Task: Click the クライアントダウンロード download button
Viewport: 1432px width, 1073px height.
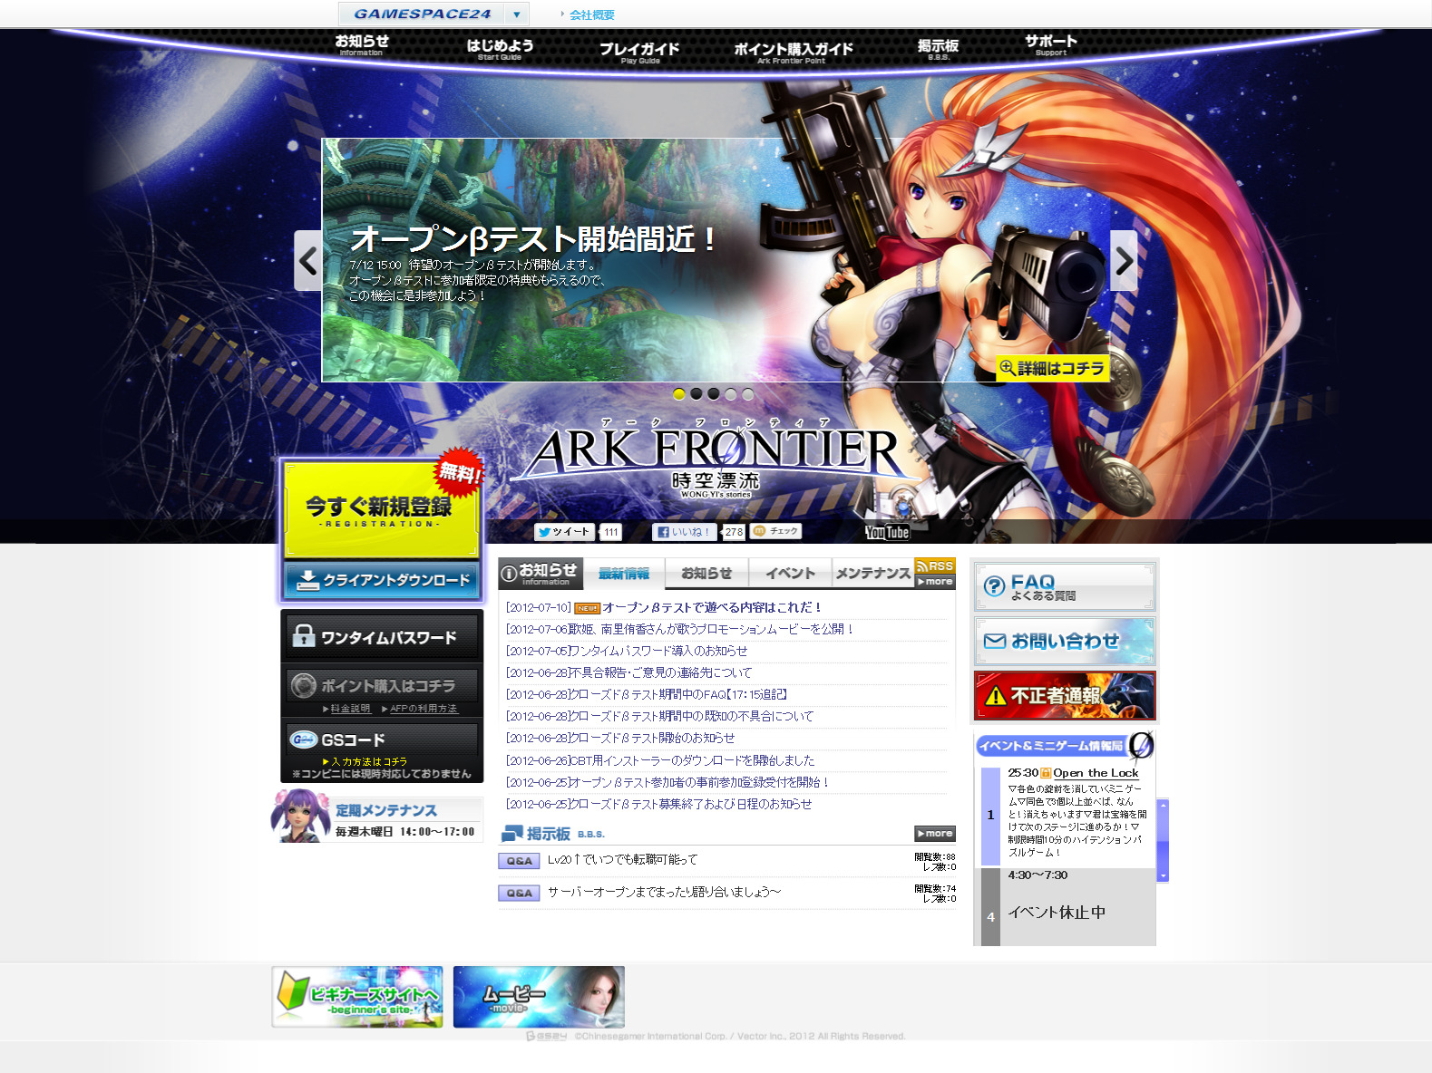Action: (381, 580)
